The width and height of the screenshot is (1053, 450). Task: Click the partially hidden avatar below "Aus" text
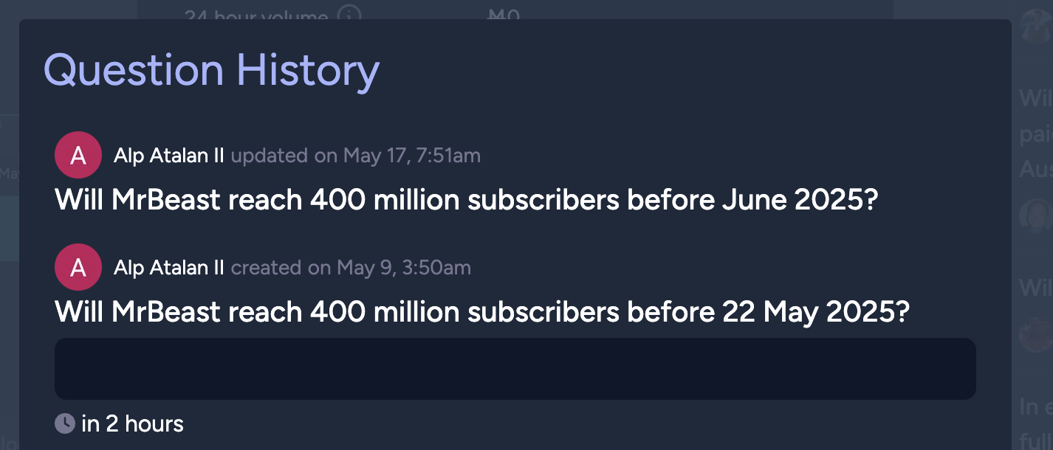tap(1035, 217)
